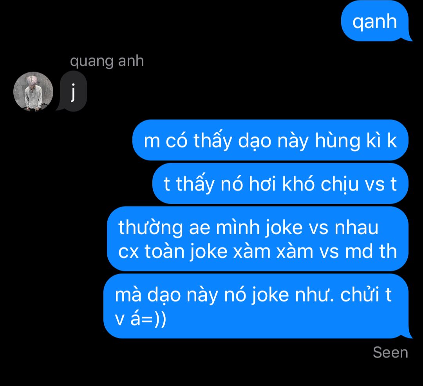Tap message "m có thấy dạo này hùng kì k"
Image resolution: width=423 pixels, height=386 pixels.
270,140
